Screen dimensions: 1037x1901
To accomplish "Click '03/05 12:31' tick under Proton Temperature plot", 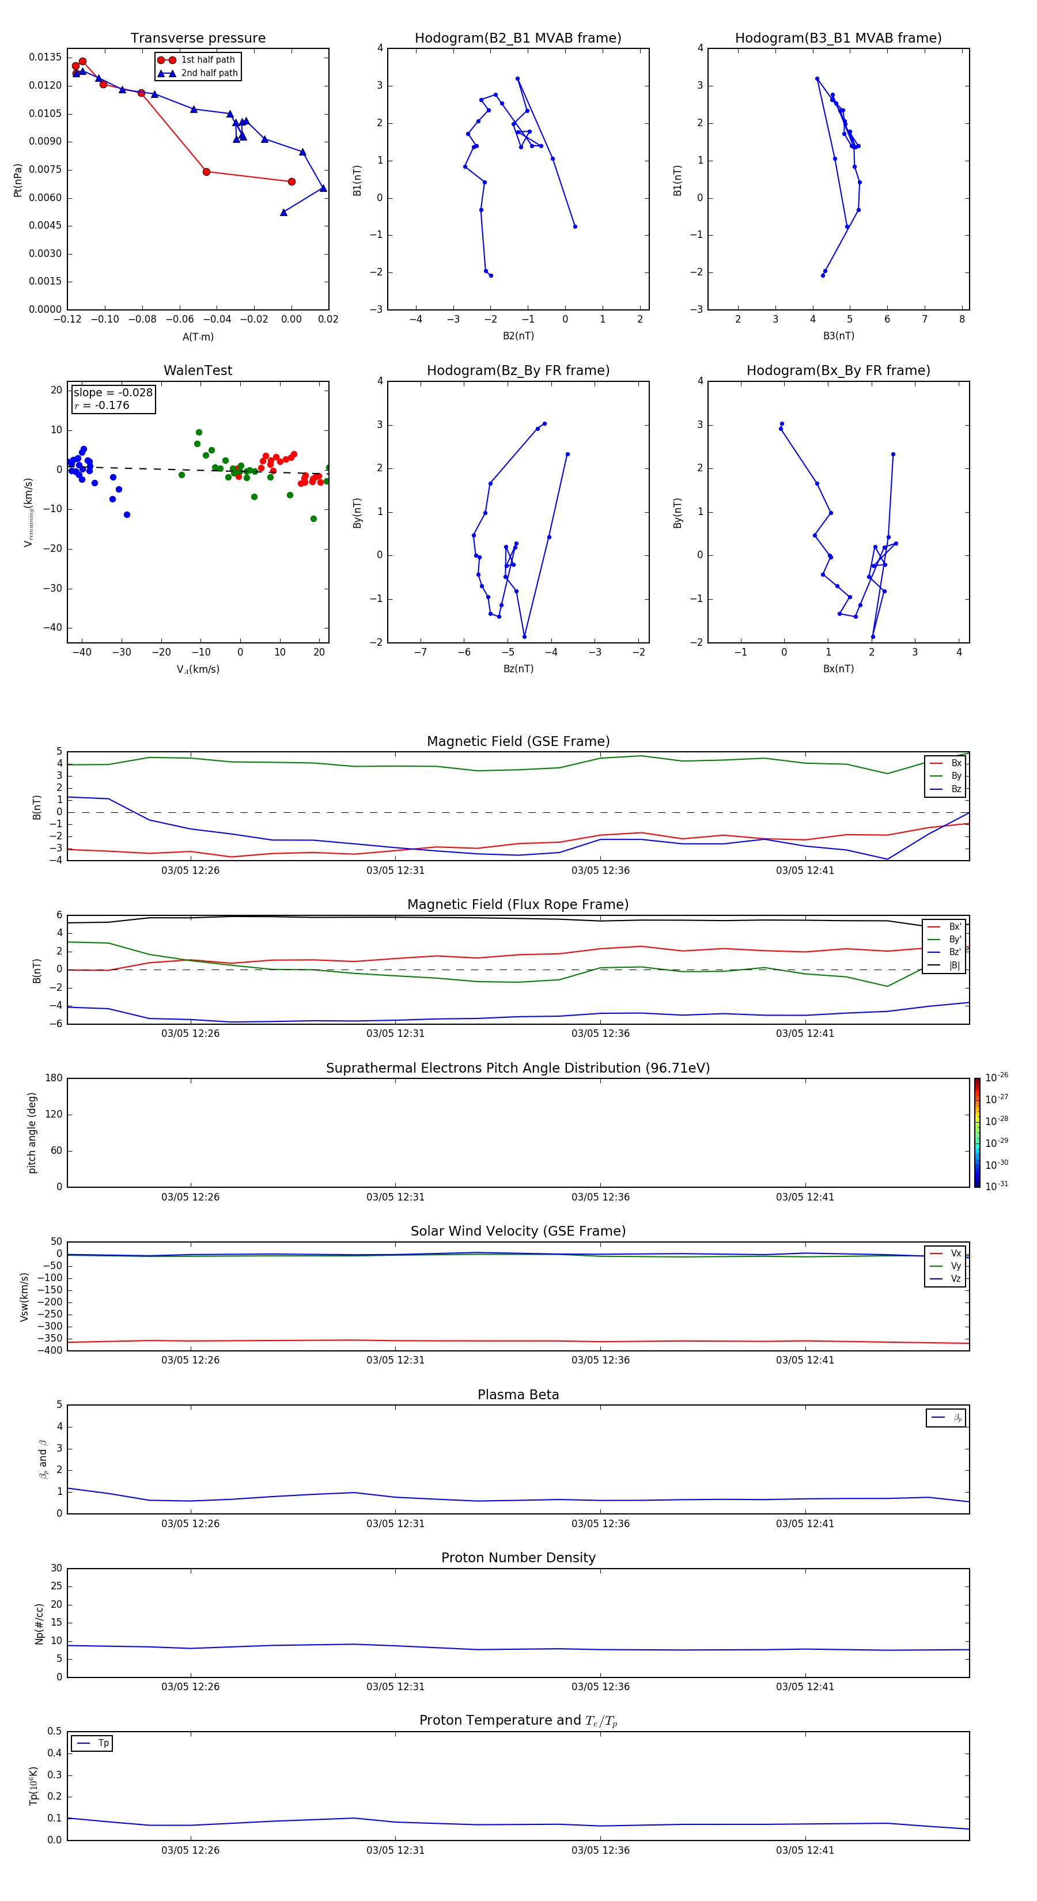I will (x=395, y=1850).
